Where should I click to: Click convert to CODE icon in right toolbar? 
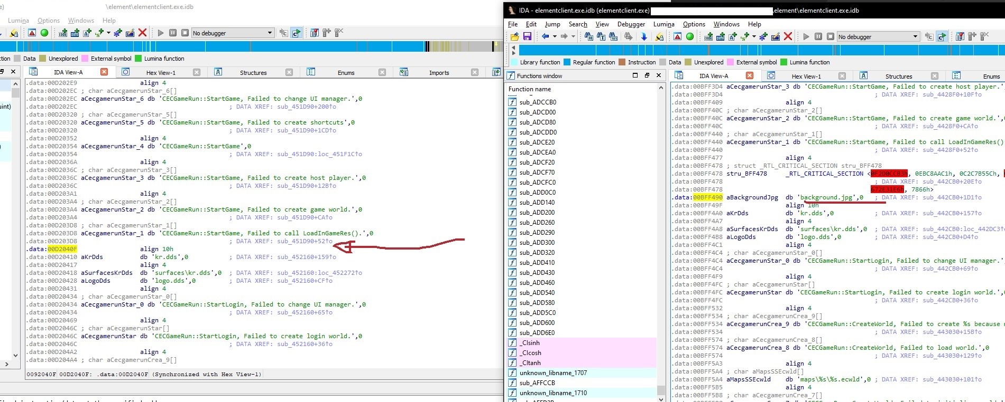[x=708, y=36]
